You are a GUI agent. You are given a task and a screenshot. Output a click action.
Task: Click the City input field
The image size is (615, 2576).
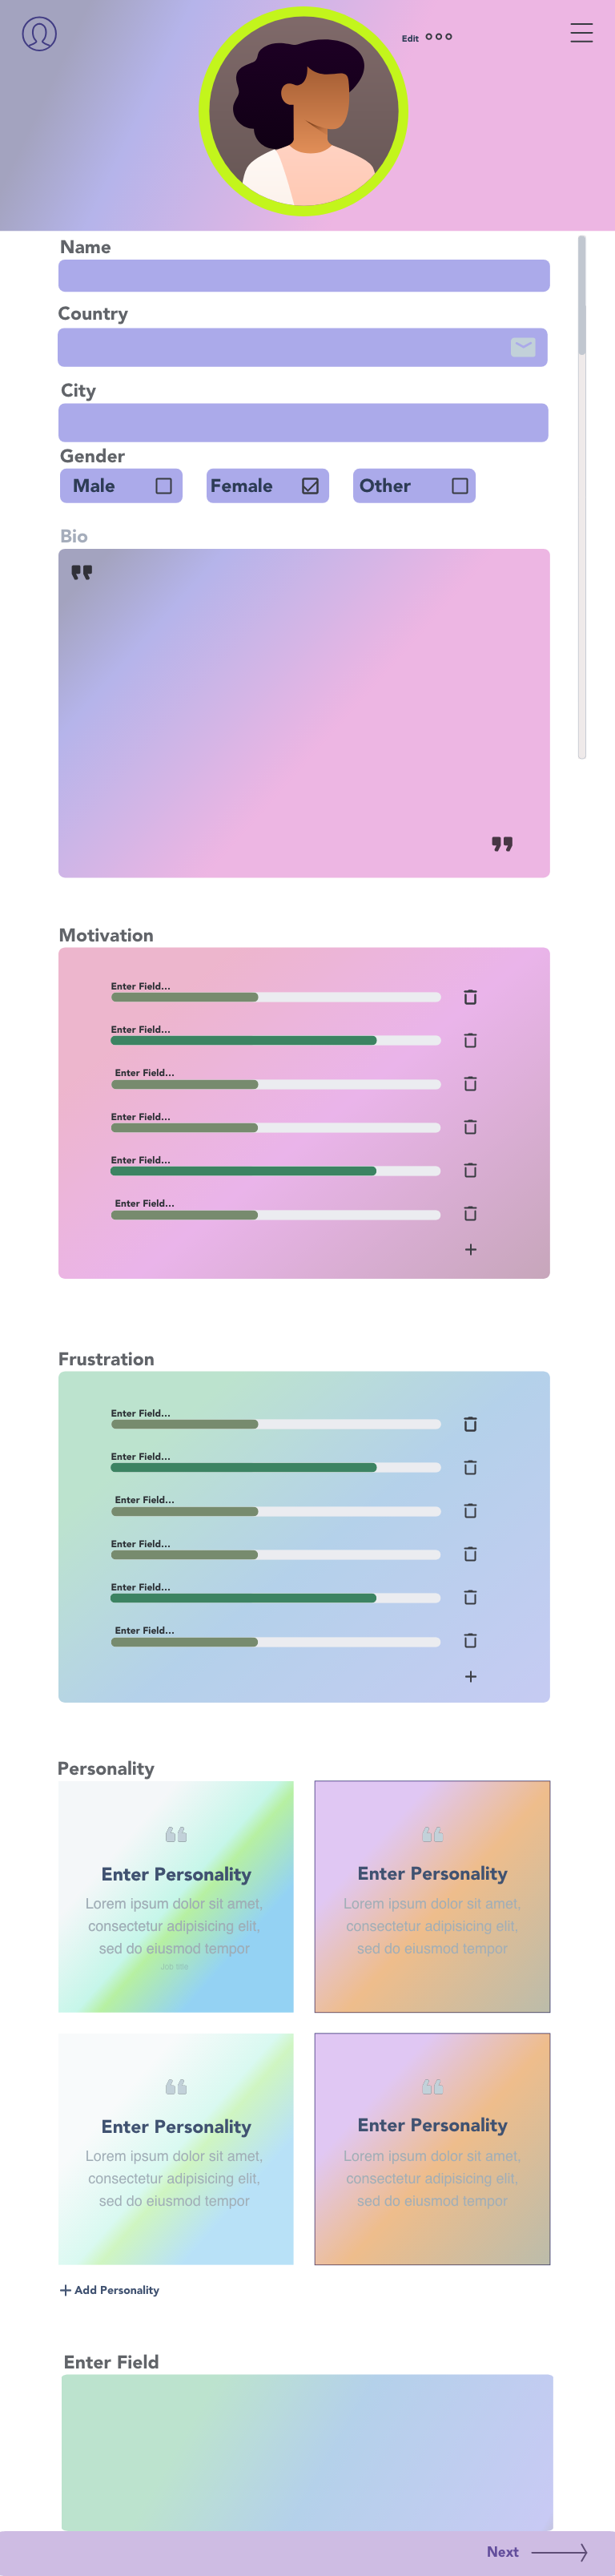click(x=303, y=423)
